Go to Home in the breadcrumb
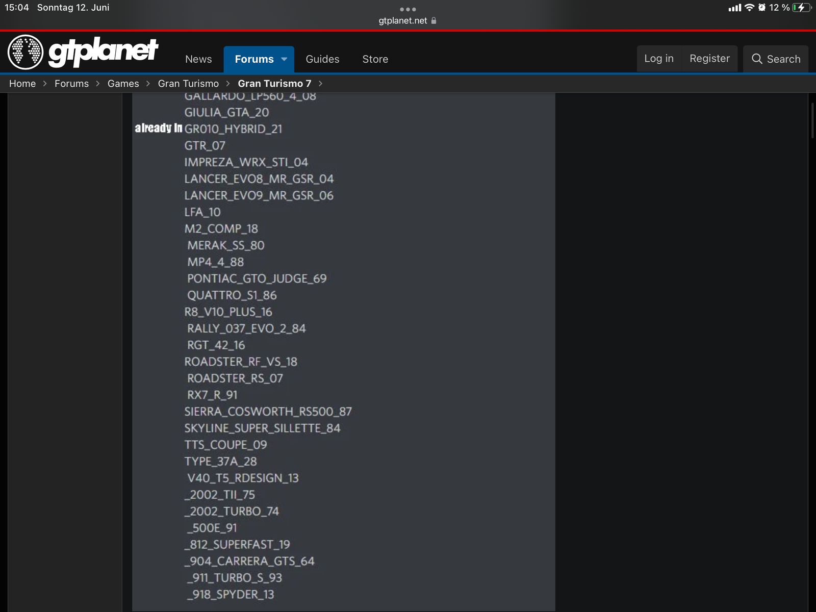 (x=22, y=84)
